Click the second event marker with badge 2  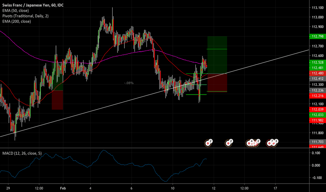pyautogui.click(x=228, y=143)
